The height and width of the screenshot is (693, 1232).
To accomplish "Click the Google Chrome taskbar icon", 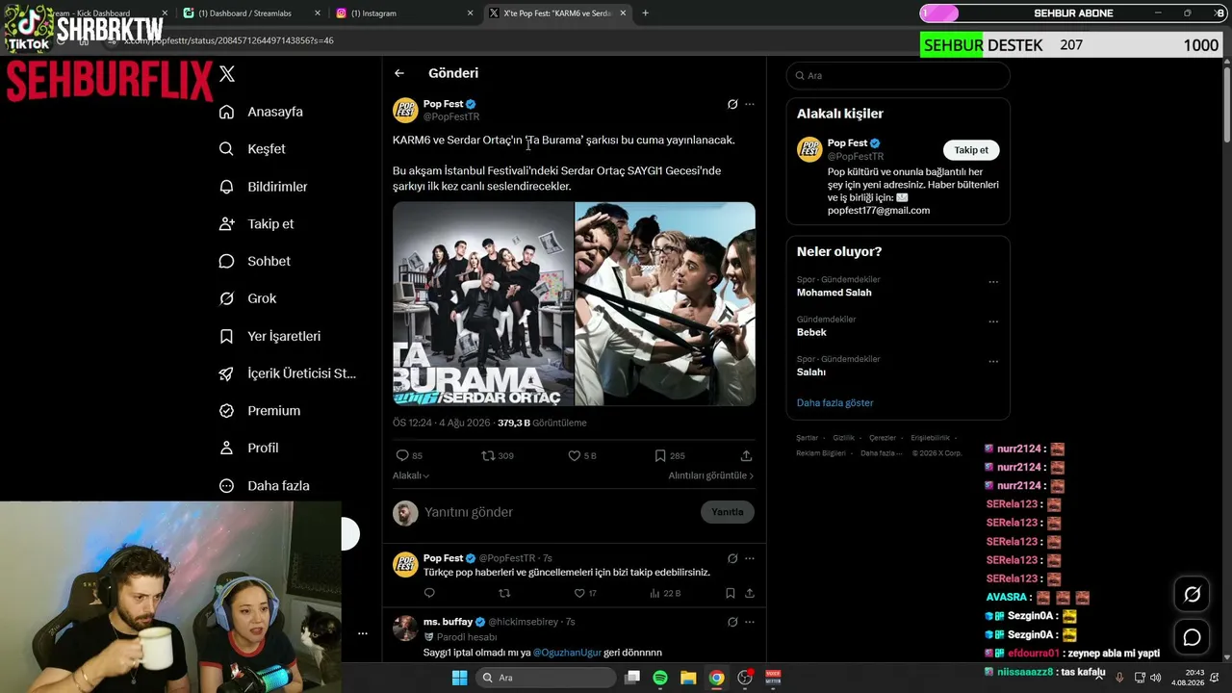I will pyautogui.click(x=716, y=678).
